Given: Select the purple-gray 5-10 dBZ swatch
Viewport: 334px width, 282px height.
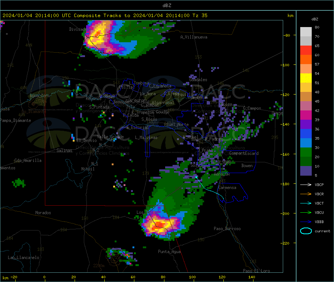Looking at the screenshot, I should [306, 171].
